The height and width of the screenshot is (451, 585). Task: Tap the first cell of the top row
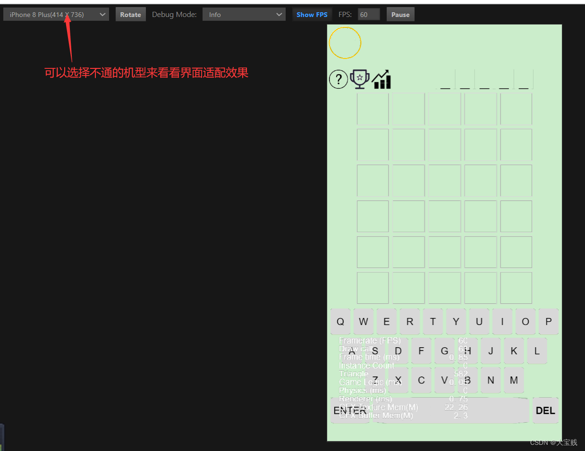coord(373,109)
